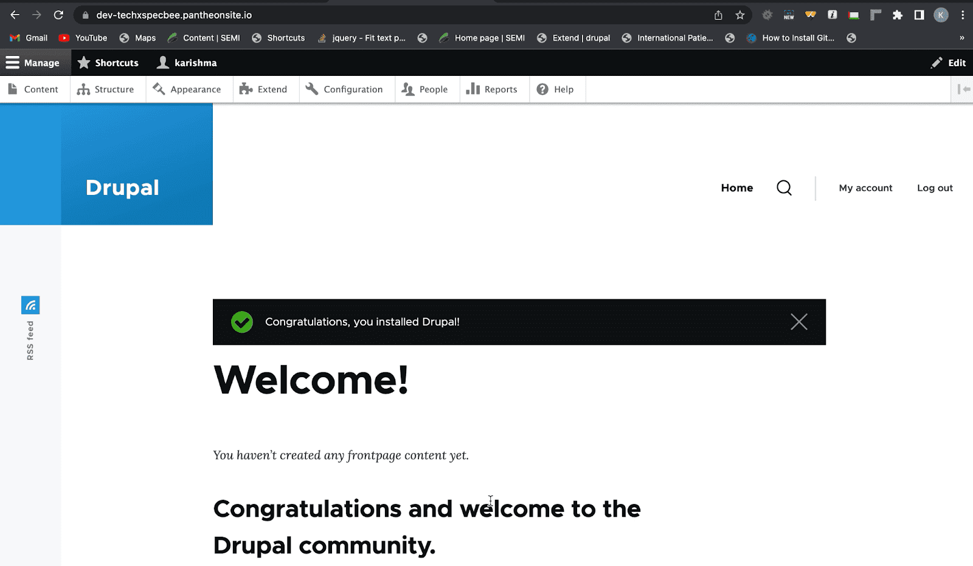Click the italic f extension icon

833,15
